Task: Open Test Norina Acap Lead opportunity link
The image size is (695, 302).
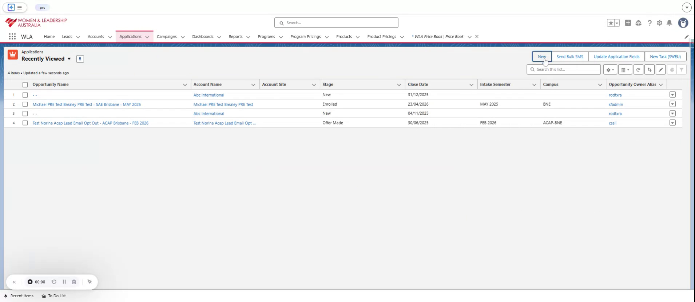Action: (x=90, y=123)
